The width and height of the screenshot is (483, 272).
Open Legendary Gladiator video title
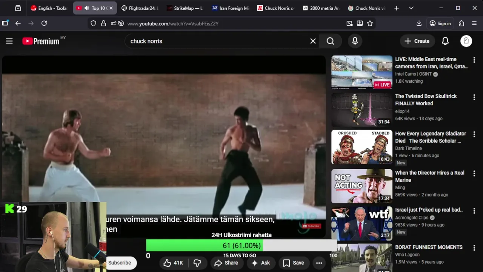click(x=431, y=137)
